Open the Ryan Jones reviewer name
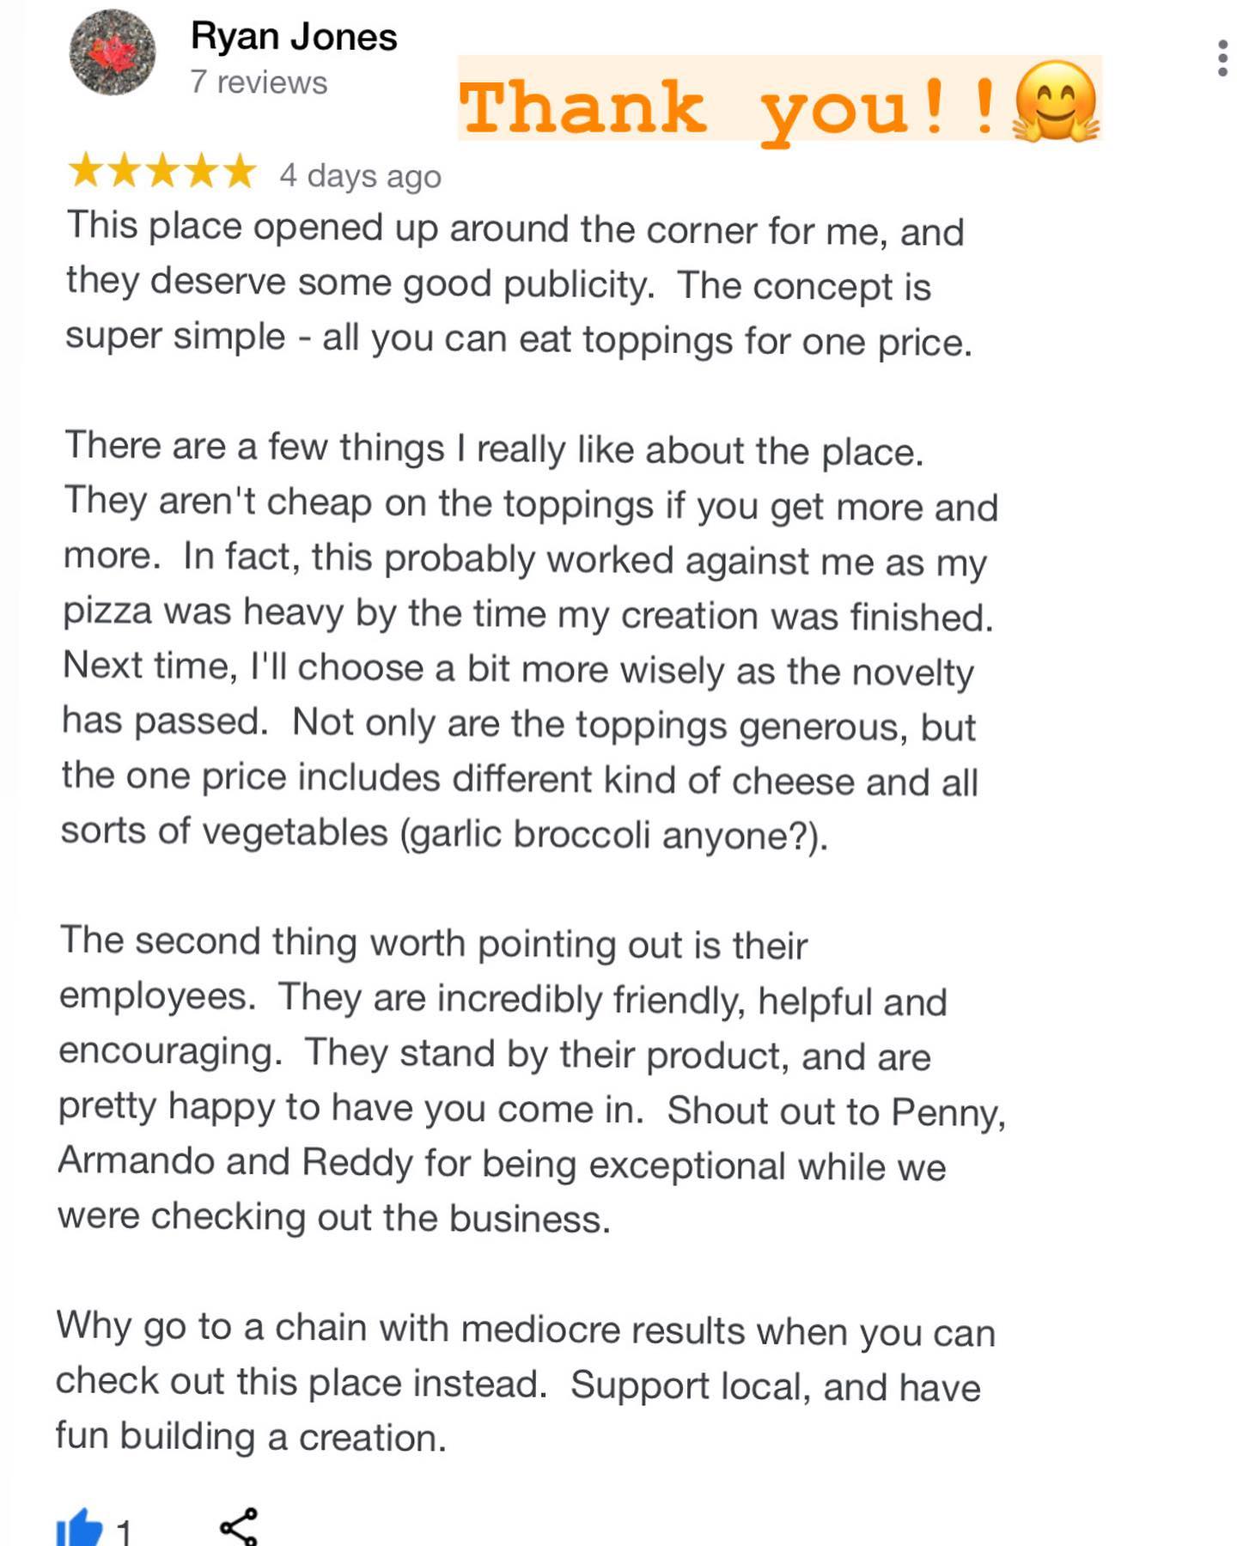Viewport: 1237px width, 1546px height. (294, 37)
